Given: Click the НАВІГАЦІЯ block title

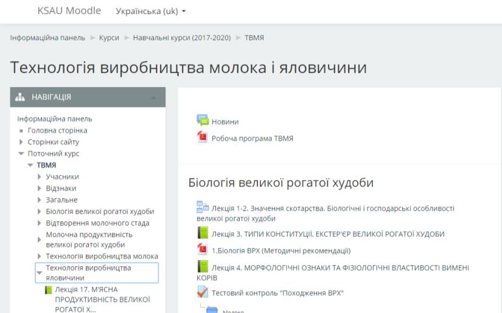Looking at the screenshot, I should (51, 97).
